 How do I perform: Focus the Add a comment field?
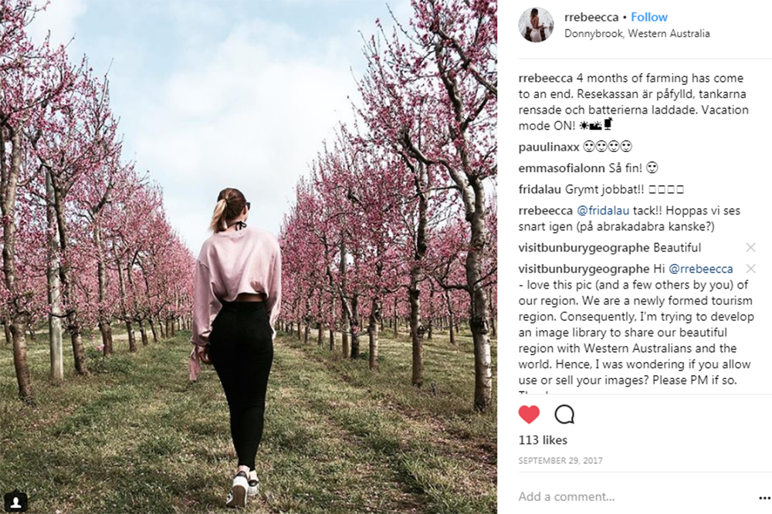635,497
